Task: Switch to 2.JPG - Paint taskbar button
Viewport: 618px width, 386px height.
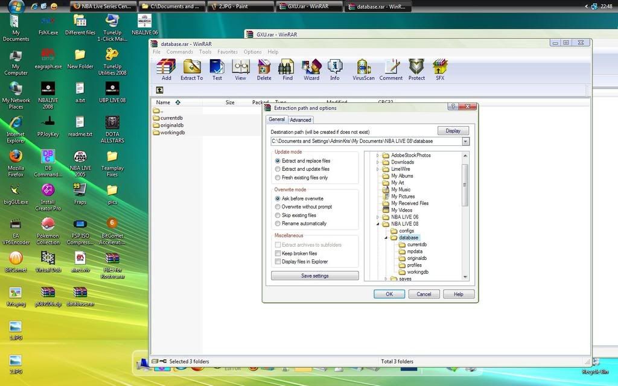Action: click(240, 6)
